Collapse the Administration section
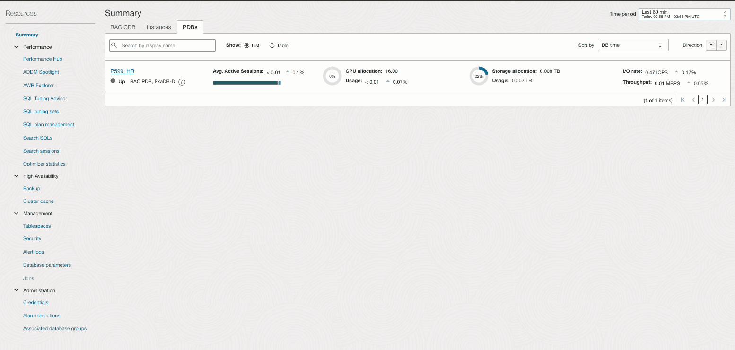This screenshot has height=350, width=735. tap(17, 290)
